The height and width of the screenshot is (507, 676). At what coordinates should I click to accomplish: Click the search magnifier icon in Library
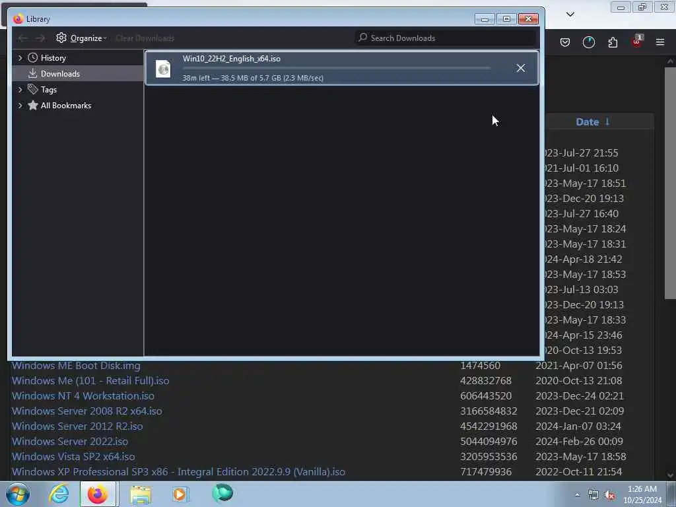point(363,38)
